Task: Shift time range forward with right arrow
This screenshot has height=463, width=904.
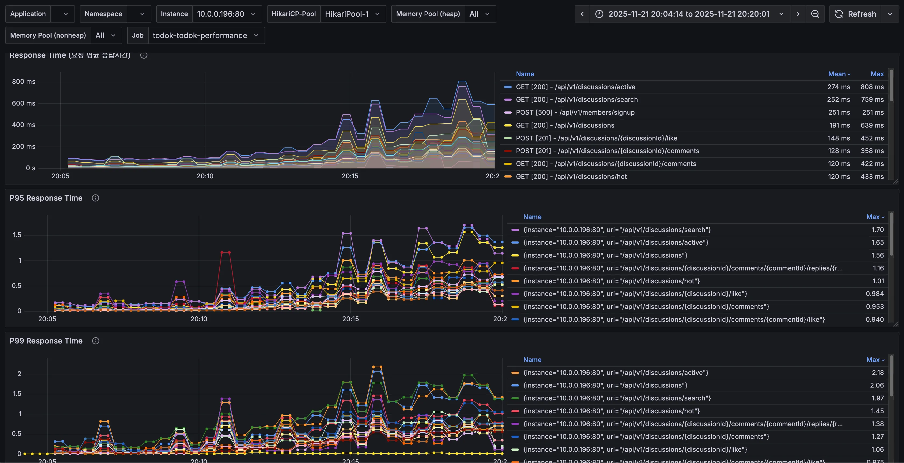Action: (798, 14)
